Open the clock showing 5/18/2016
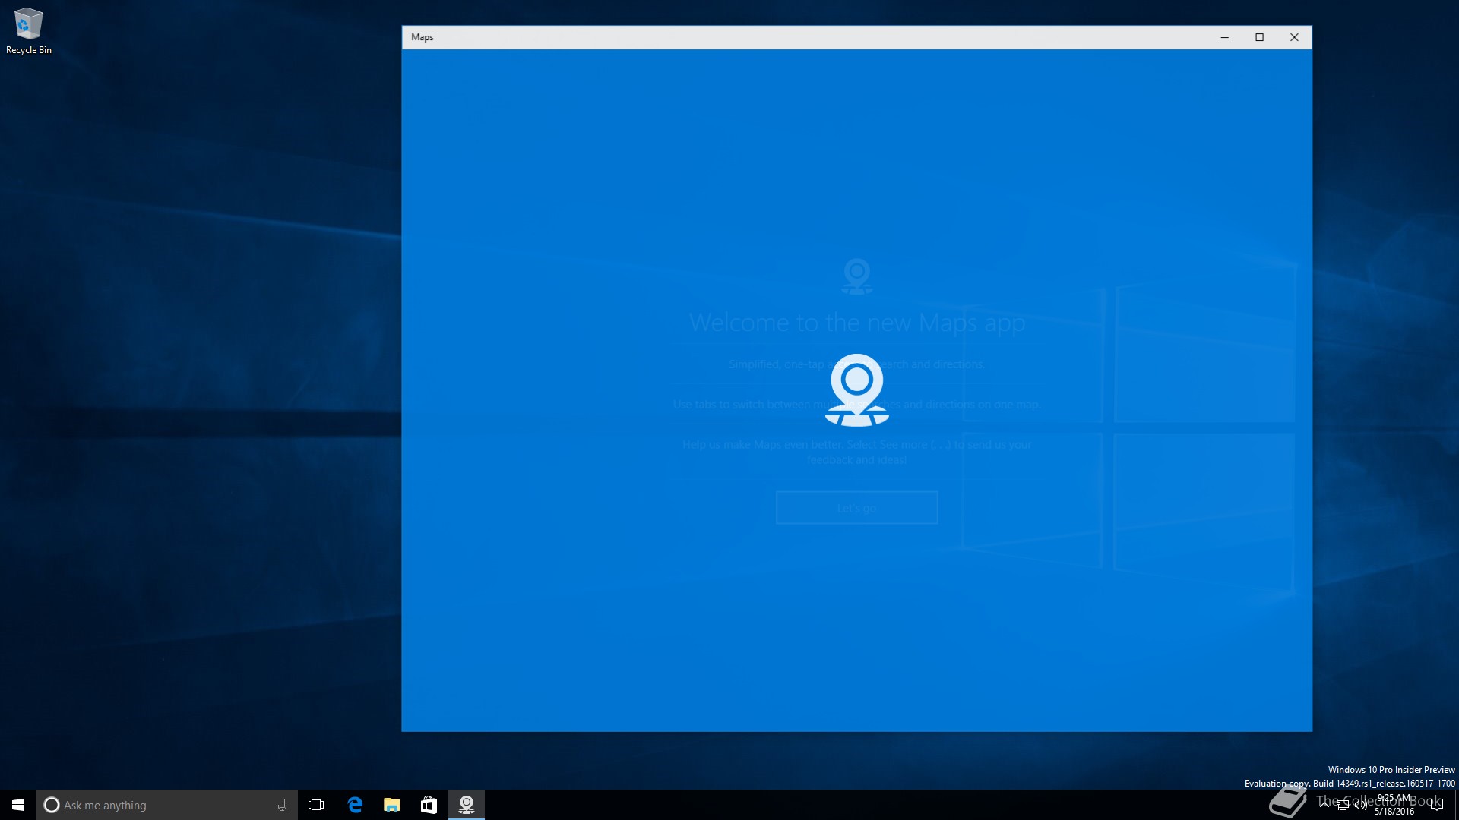The height and width of the screenshot is (820, 1459). click(x=1394, y=805)
